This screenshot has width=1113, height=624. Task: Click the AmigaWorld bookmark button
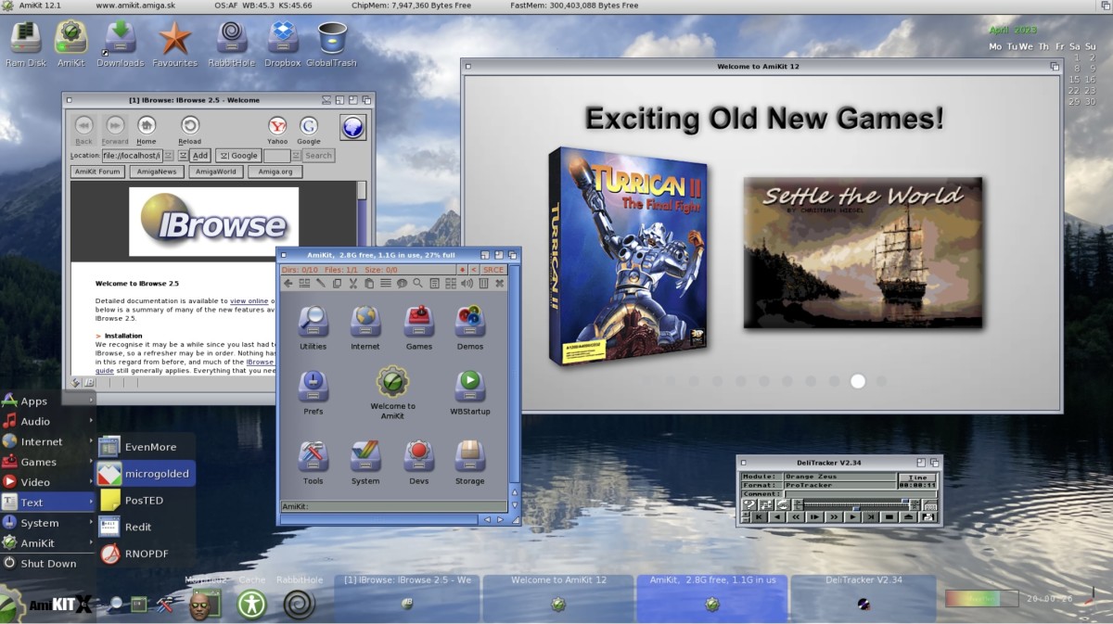coord(215,172)
